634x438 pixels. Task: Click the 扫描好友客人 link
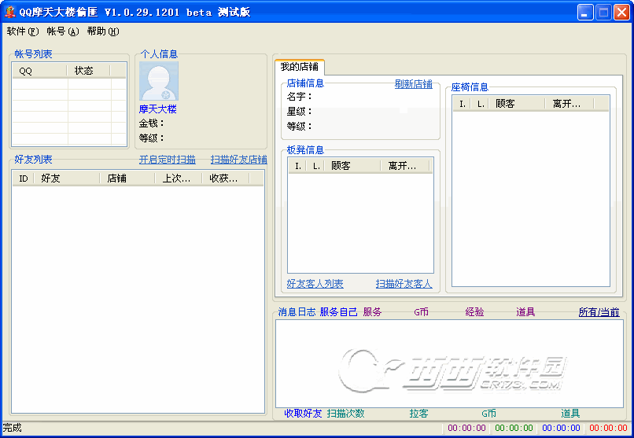[x=404, y=284]
